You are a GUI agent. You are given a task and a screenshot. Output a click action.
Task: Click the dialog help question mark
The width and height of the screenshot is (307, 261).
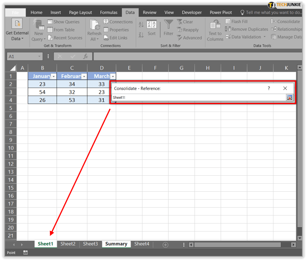coord(269,88)
